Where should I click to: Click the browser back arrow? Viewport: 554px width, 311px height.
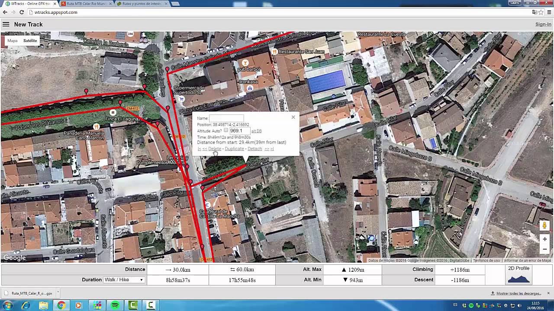[5, 13]
